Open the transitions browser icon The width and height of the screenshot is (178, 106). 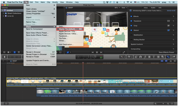[149, 57]
